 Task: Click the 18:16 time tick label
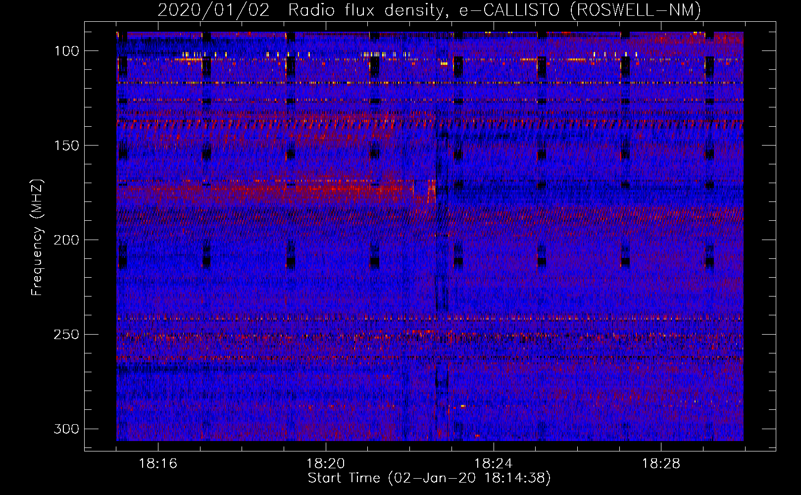[158, 464]
